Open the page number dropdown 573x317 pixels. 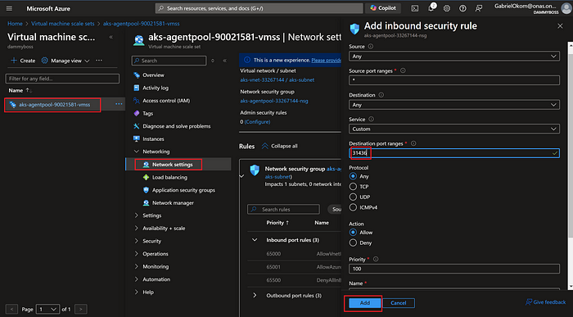[x=47, y=310]
